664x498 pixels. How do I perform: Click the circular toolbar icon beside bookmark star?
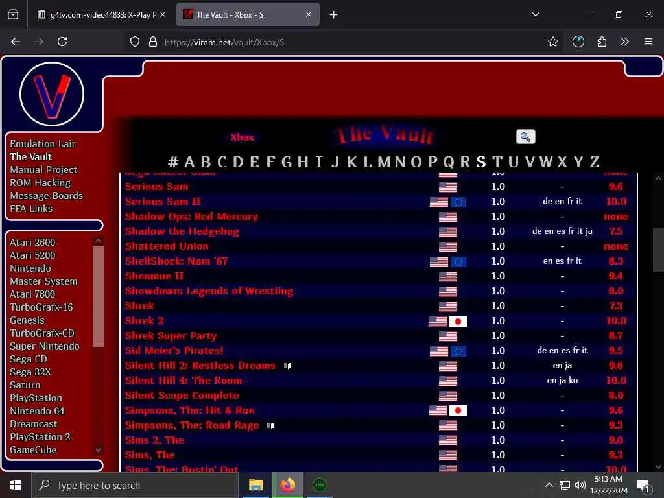578,41
